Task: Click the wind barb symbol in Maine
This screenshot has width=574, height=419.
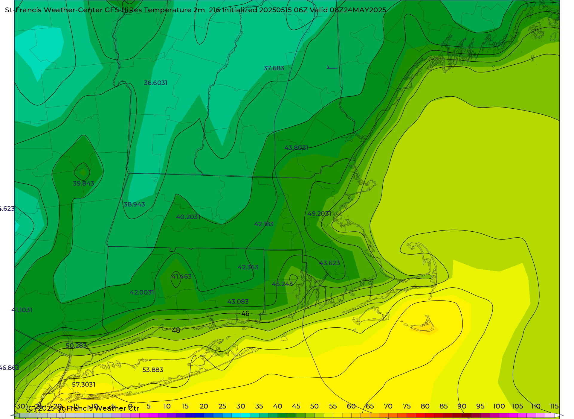Action: coord(332,68)
